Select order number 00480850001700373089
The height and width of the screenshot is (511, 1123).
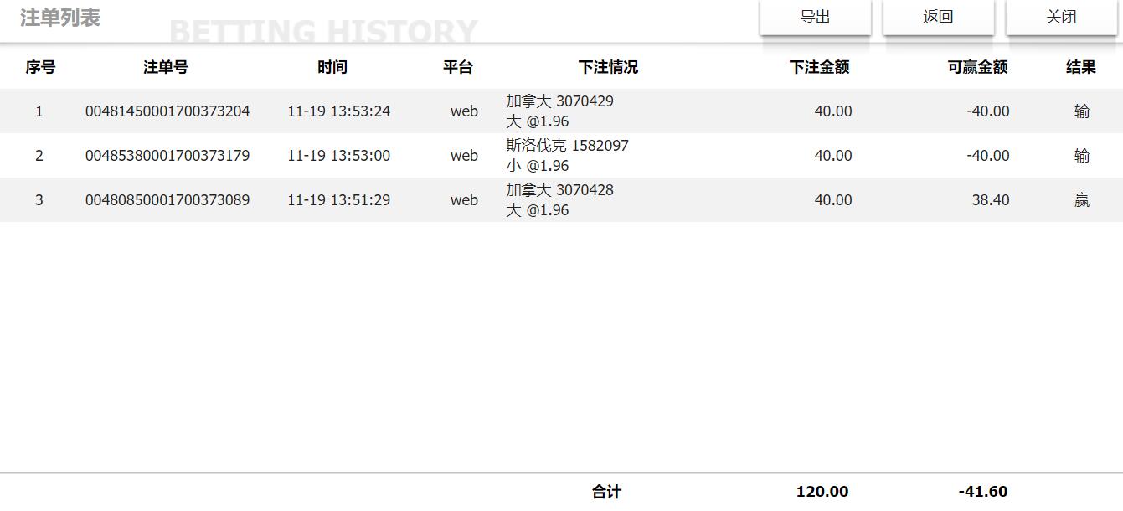tap(167, 200)
